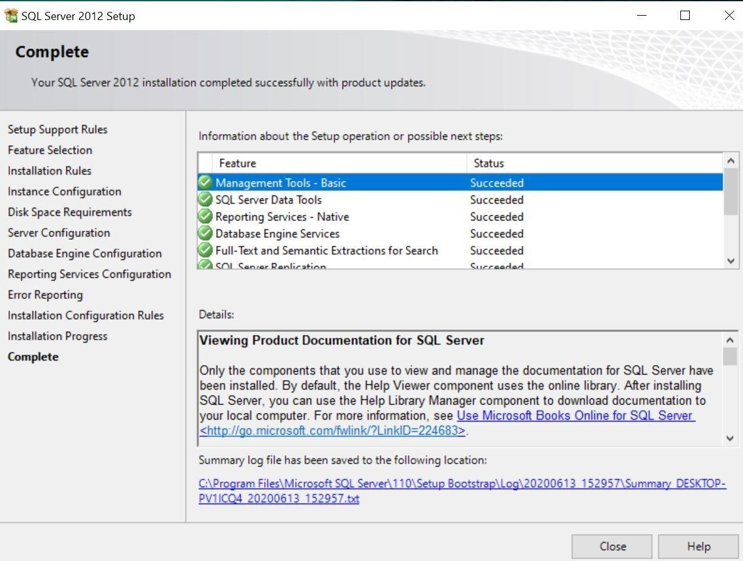Click the up arrow on the Details scrollbar
Image resolution: width=743 pixels, height=561 pixels.
pos(731,340)
